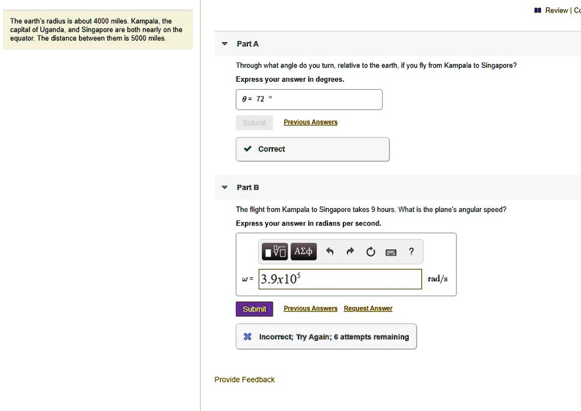The height and width of the screenshot is (411, 581).
Task: Open the Greek symbols palette
Action: [x=303, y=251]
